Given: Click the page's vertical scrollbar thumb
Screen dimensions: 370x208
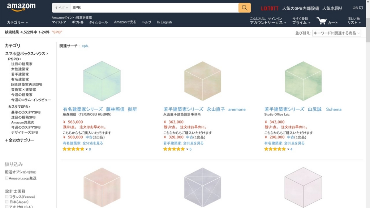Looking at the screenshot, I should [x=368, y=29].
